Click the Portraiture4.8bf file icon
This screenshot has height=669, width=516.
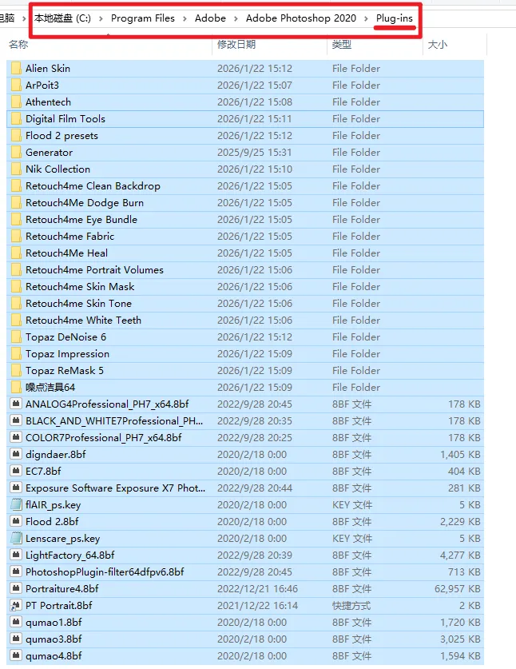point(16,589)
